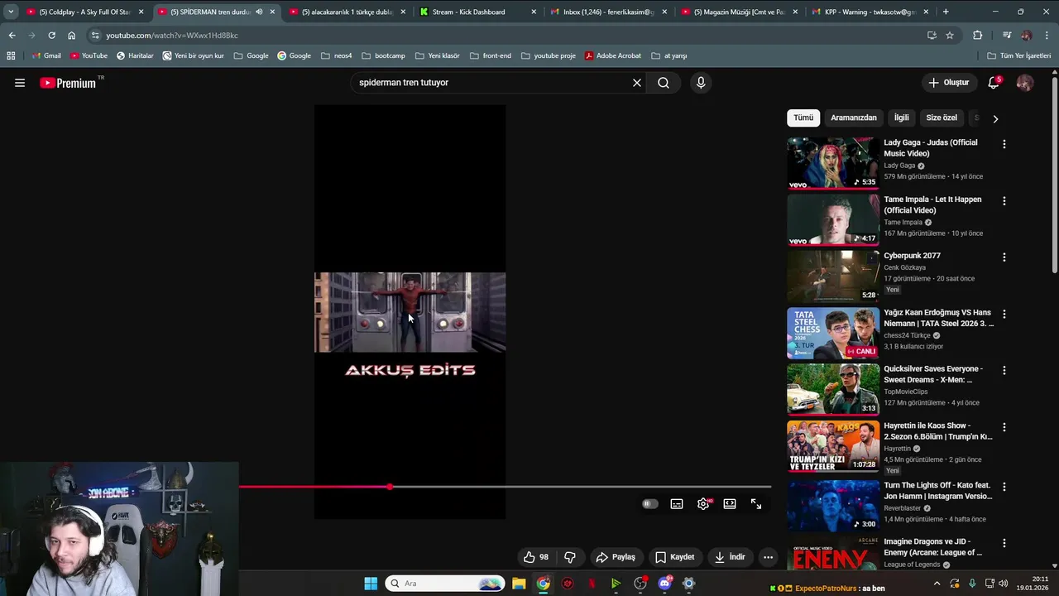Screen dimensions: 1059x596
Task: Open Chrome tab search dropdown
Action: pos(11,12)
